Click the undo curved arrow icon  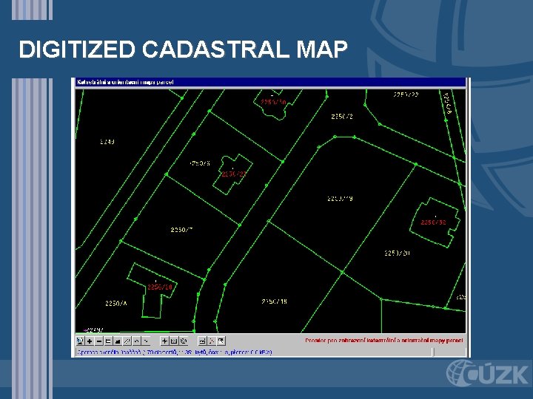136,341
